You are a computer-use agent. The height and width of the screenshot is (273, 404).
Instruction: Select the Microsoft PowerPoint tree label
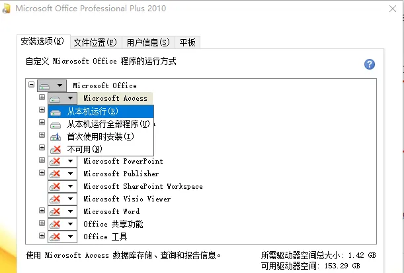click(x=123, y=161)
